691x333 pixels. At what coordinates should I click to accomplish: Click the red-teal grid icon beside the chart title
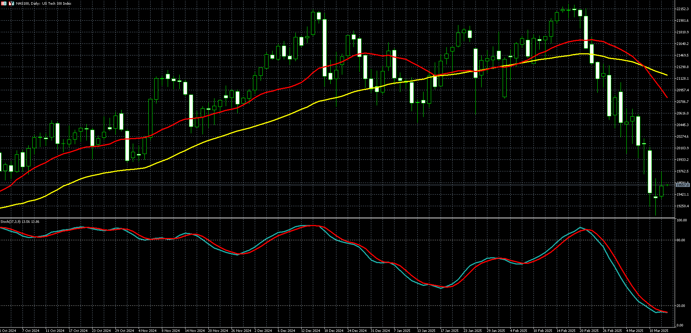point(4,3)
